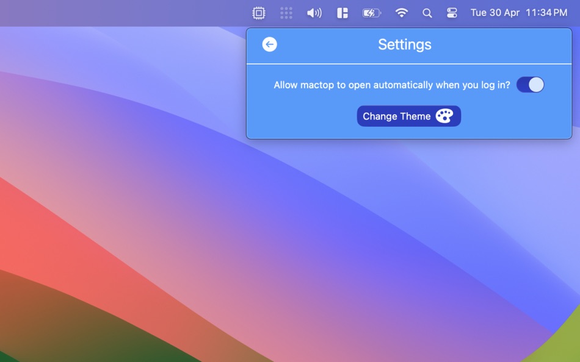Click the battery charging icon
Viewport: 580px width, 362px height.
click(x=371, y=12)
